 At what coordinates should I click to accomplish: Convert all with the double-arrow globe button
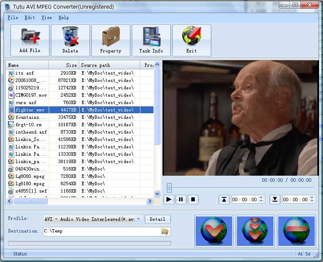pyautogui.click(x=255, y=231)
